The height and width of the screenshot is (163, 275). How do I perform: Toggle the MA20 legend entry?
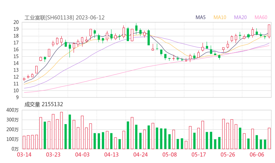tap(240, 17)
